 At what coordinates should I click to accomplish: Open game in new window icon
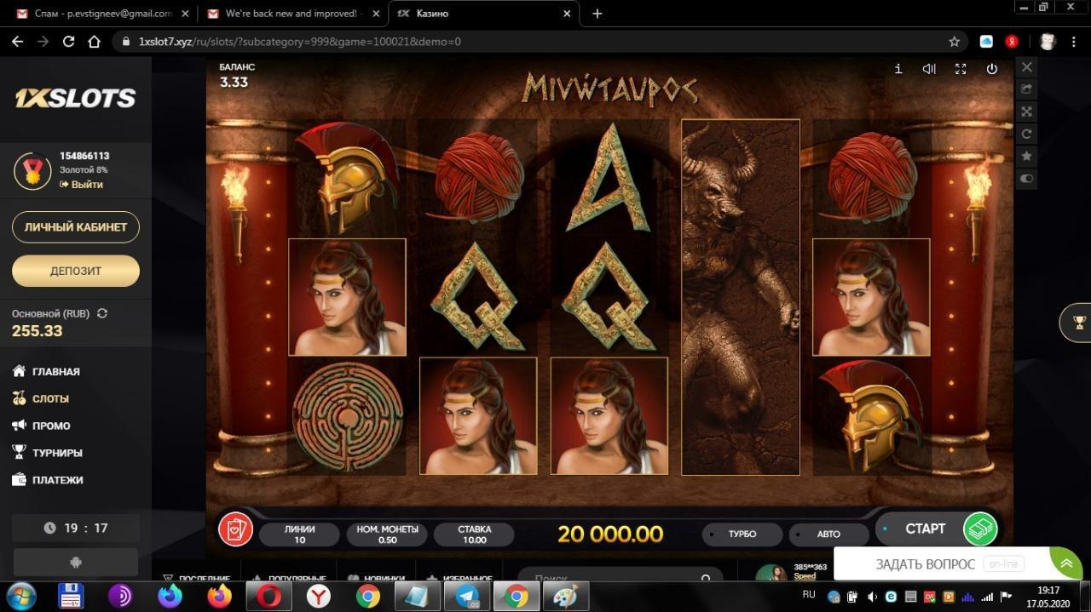coord(1027,89)
